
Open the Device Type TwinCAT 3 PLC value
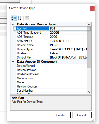coord(68,49)
